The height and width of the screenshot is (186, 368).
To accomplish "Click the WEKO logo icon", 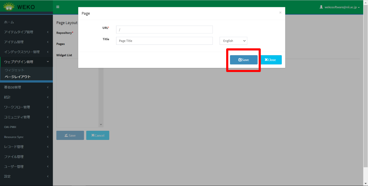I will pos(9,7).
